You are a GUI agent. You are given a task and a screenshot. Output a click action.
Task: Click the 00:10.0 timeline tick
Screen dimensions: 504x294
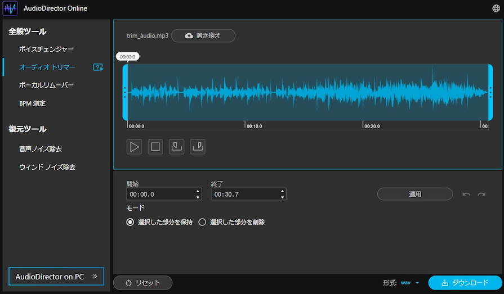[253, 126]
